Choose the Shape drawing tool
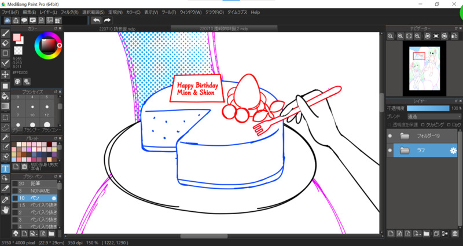 5,53
